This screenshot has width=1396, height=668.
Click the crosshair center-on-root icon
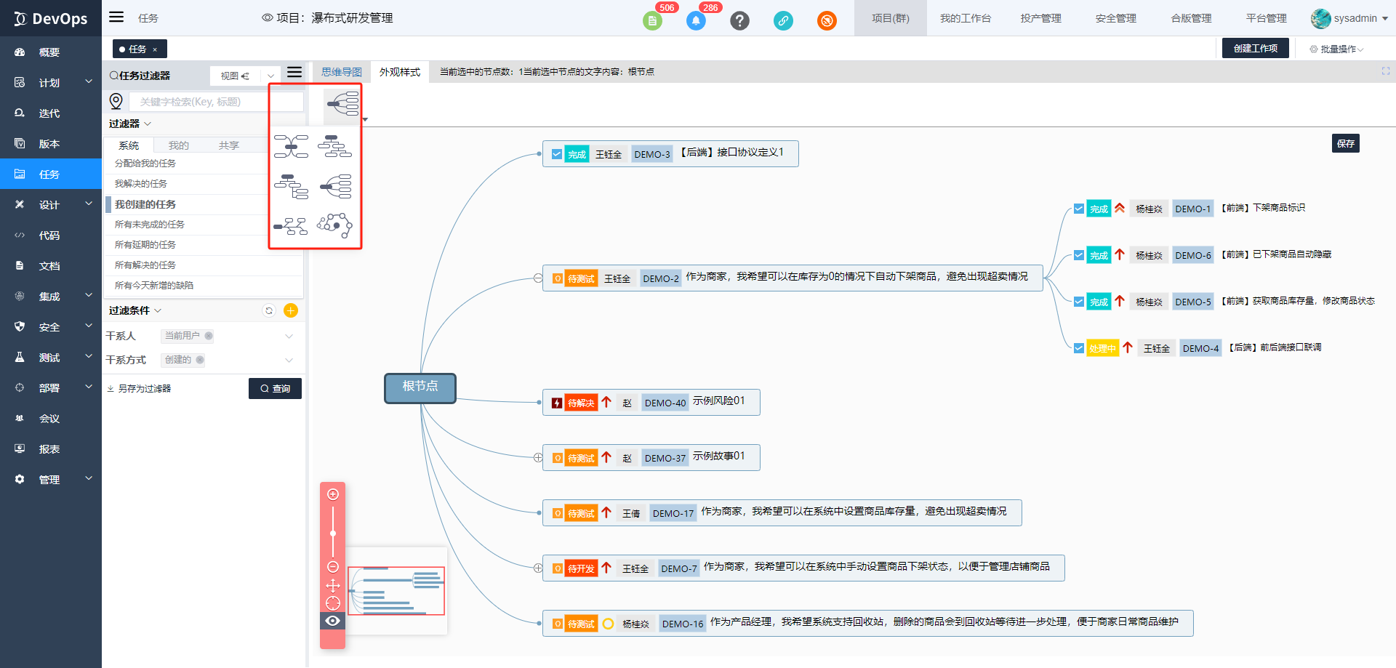[333, 603]
